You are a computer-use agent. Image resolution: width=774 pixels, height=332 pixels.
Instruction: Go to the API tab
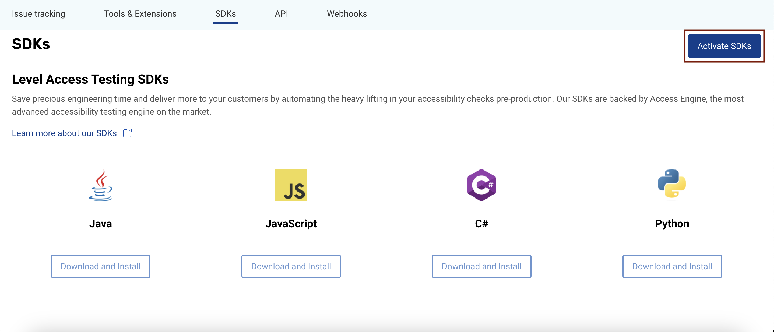click(281, 14)
